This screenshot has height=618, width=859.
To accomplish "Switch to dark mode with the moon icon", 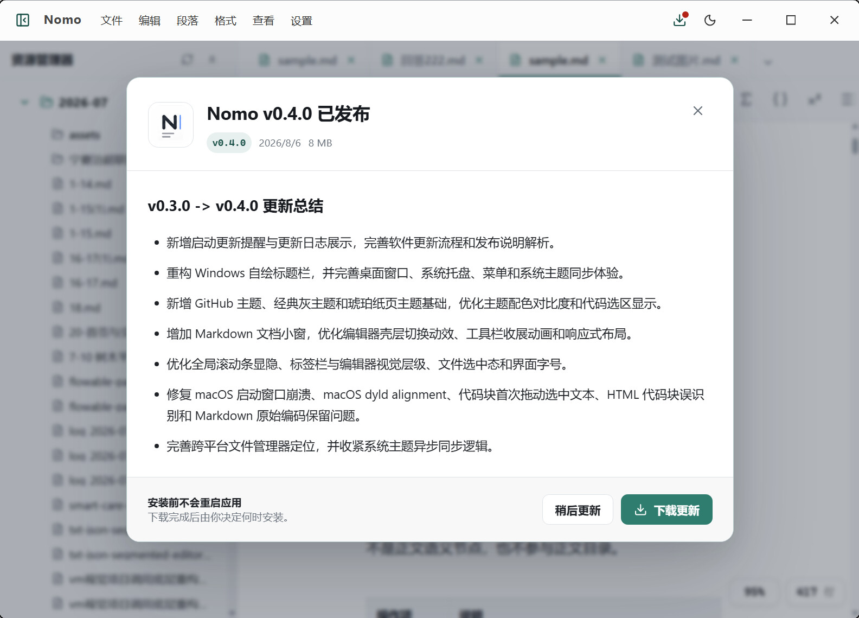I will coord(710,21).
